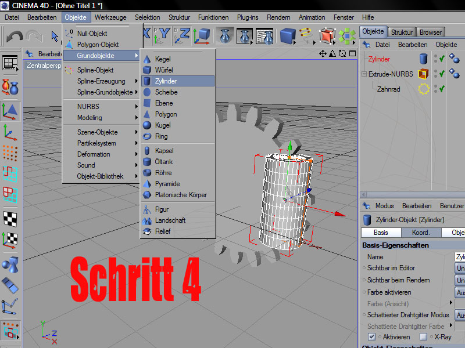Screen dimensions: 465x348
Task: Select the points mode icon
Action: pyautogui.click(x=10, y=153)
